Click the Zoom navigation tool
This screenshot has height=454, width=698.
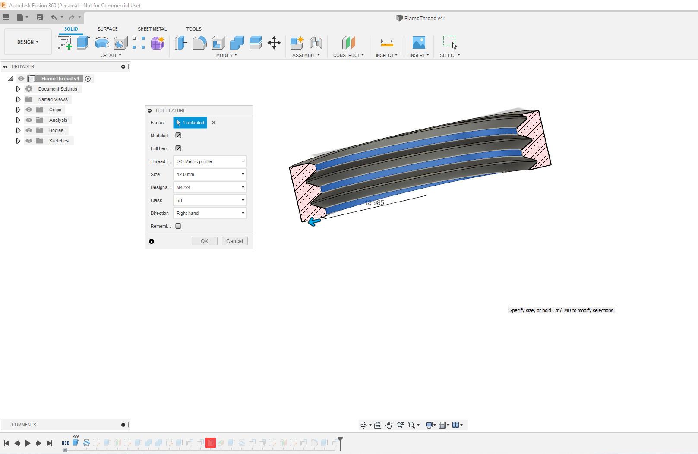coord(400,425)
